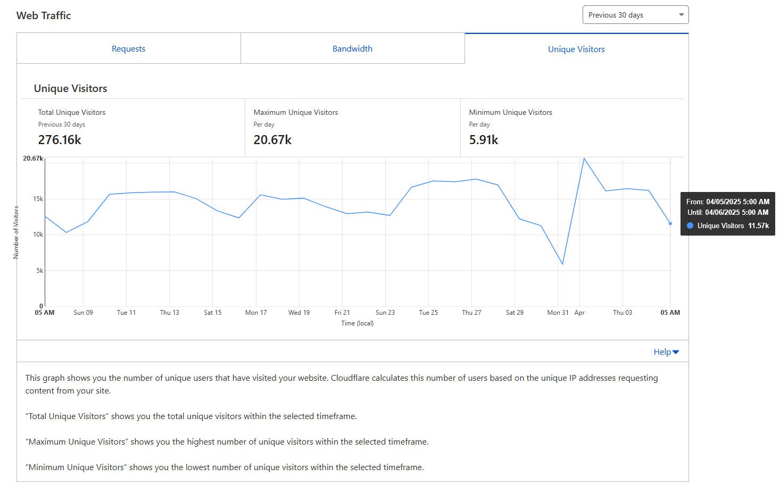Click the 15k y-axis label

[38, 199]
